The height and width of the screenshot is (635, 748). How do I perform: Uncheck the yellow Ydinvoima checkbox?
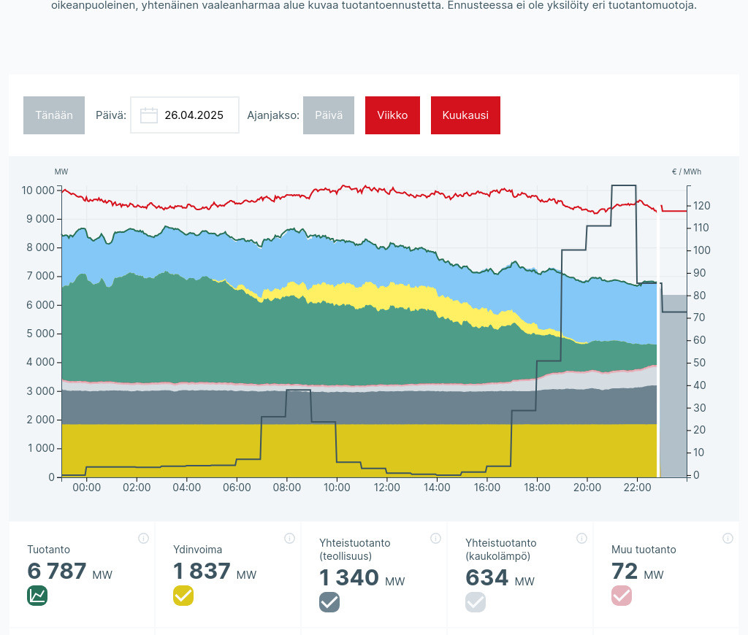[183, 596]
